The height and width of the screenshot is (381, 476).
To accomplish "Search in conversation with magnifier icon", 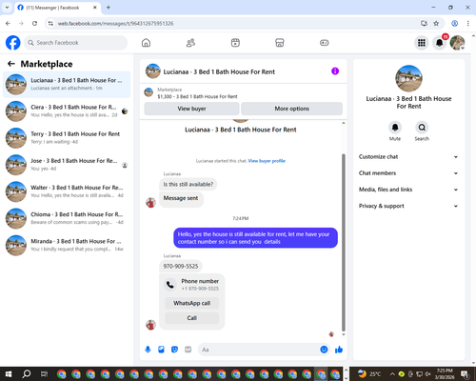I will click(422, 128).
